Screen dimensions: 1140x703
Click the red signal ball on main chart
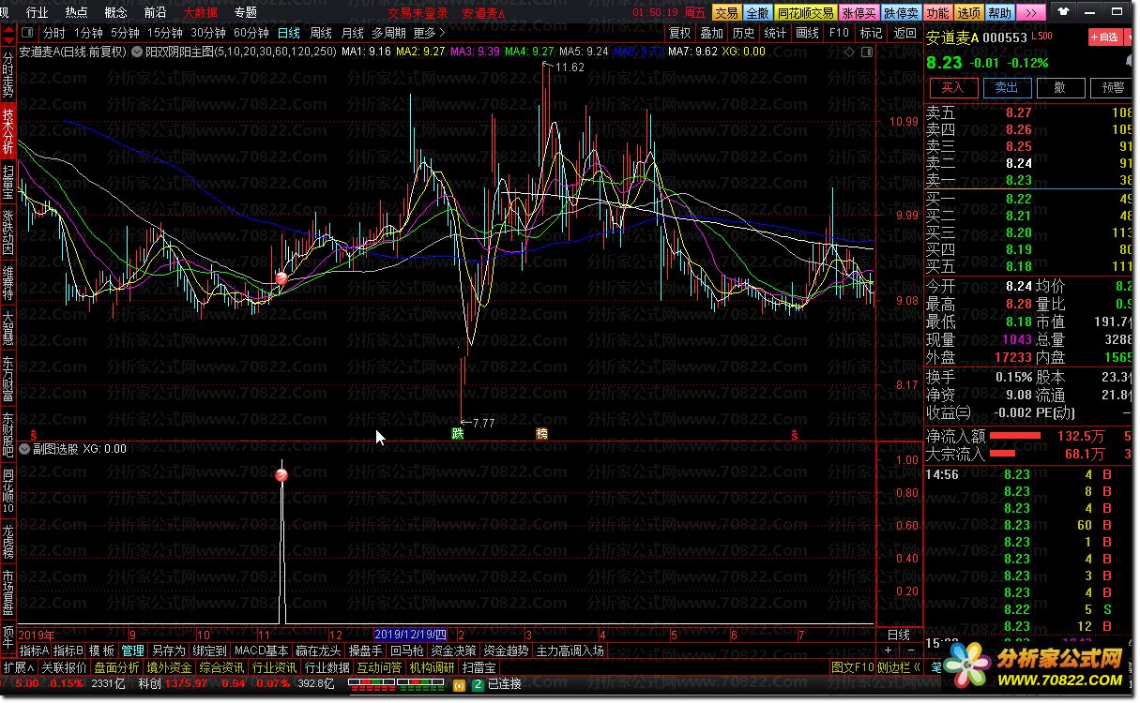[281, 278]
